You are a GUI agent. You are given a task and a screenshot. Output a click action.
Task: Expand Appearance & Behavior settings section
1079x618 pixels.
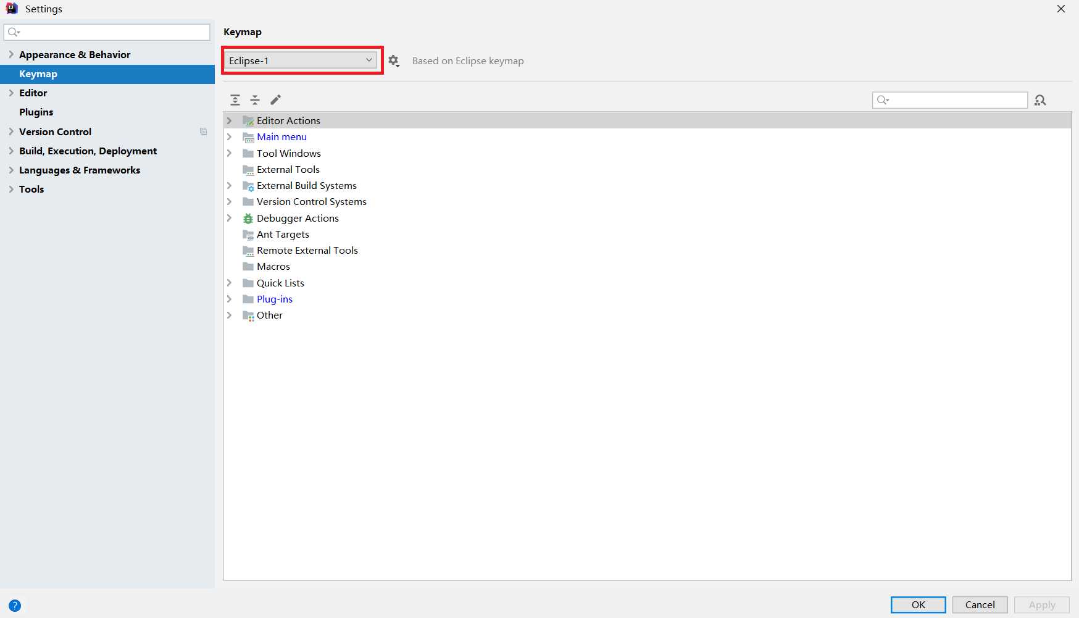click(11, 54)
